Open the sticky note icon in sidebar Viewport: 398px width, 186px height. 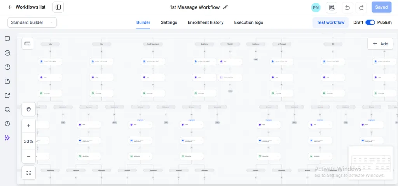coord(7,81)
